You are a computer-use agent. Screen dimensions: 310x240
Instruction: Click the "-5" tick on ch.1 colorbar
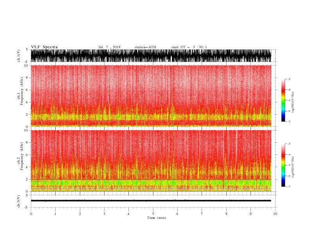pyautogui.click(x=289, y=100)
